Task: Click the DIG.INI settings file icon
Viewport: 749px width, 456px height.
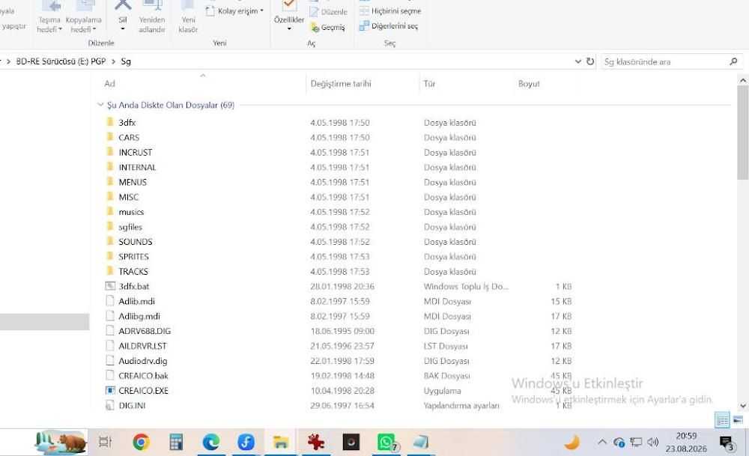Action: [x=110, y=405]
